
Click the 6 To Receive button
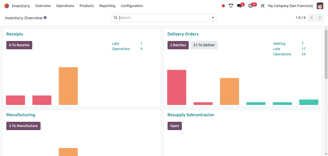[x=19, y=45]
